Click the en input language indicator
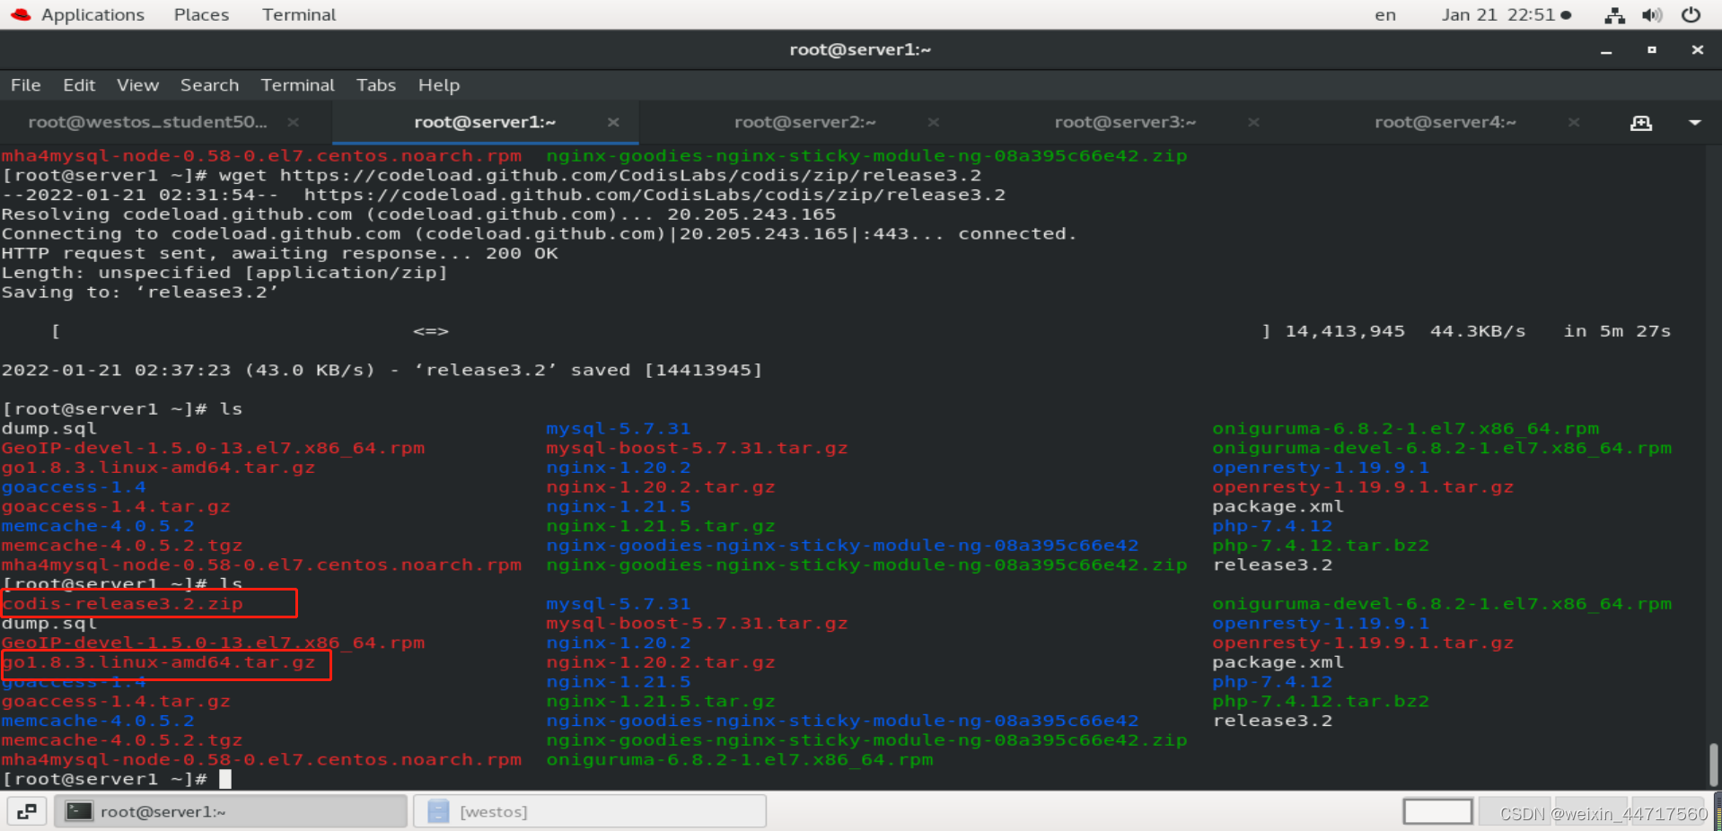This screenshot has height=831, width=1722. click(x=1385, y=15)
